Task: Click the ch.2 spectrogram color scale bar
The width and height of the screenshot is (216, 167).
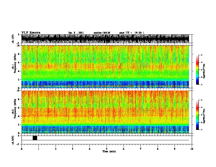Action: coord(197,115)
